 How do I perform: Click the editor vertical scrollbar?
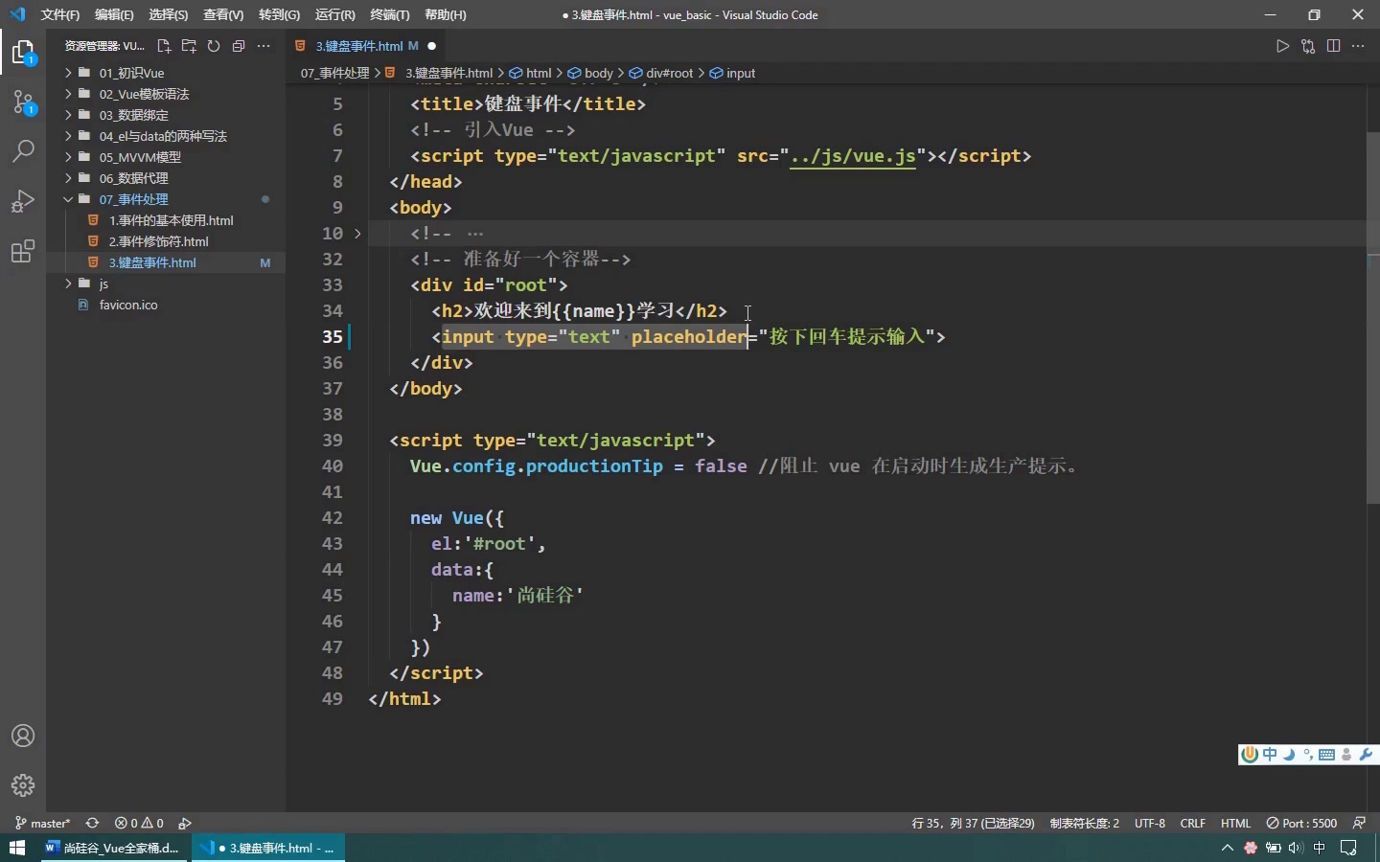click(1373, 318)
